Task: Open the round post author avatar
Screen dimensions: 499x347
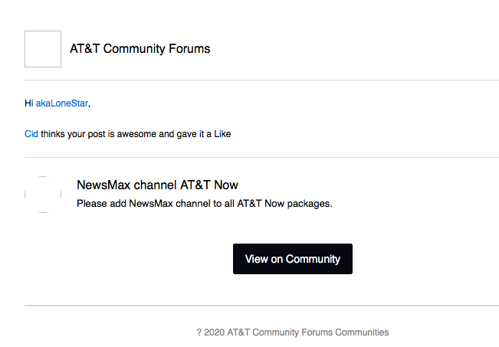Action: [x=43, y=195]
